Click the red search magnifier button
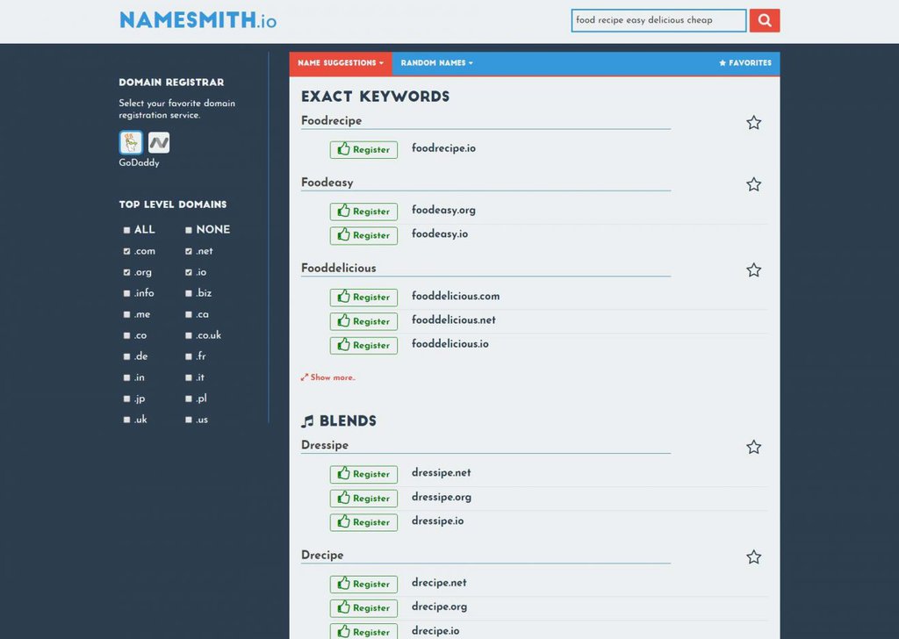 tap(765, 21)
